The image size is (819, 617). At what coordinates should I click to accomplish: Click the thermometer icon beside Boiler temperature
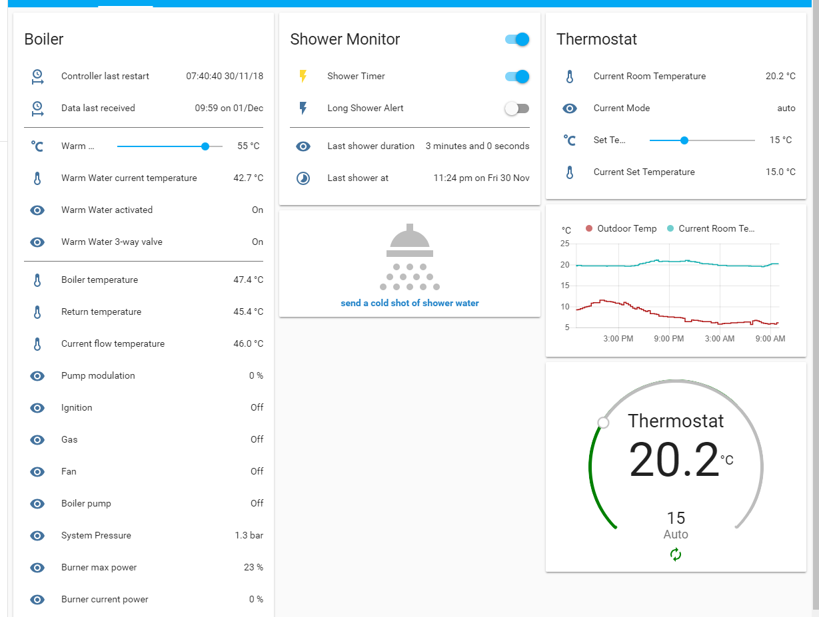[37, 280]
